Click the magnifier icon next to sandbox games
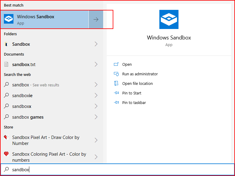The height and width of the screenshot is (176, 235). tap(6, 117)
